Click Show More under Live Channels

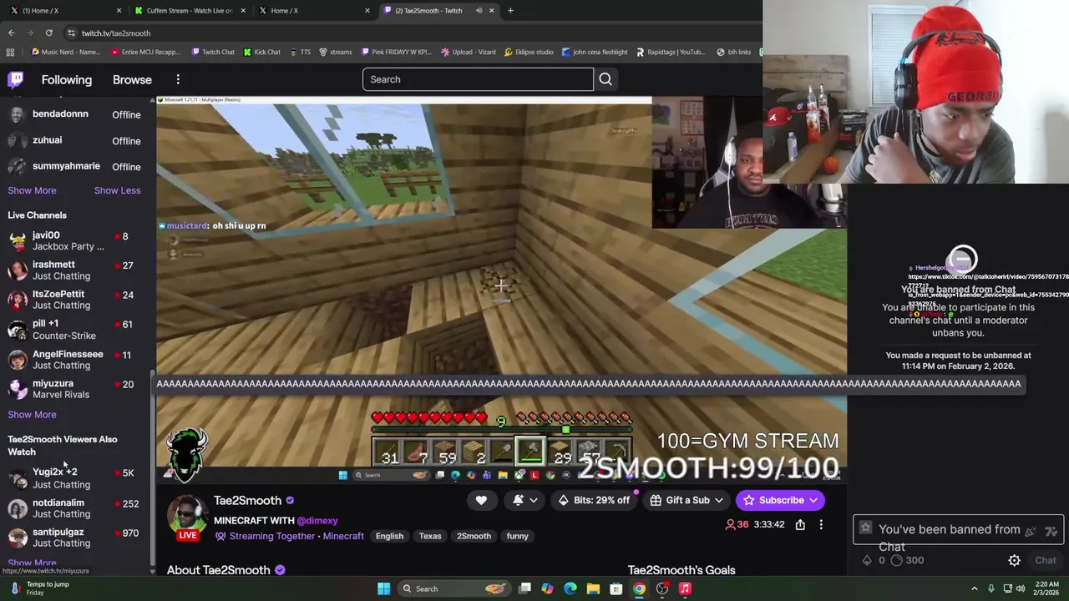pyautogui.click(x=32, y=414)
